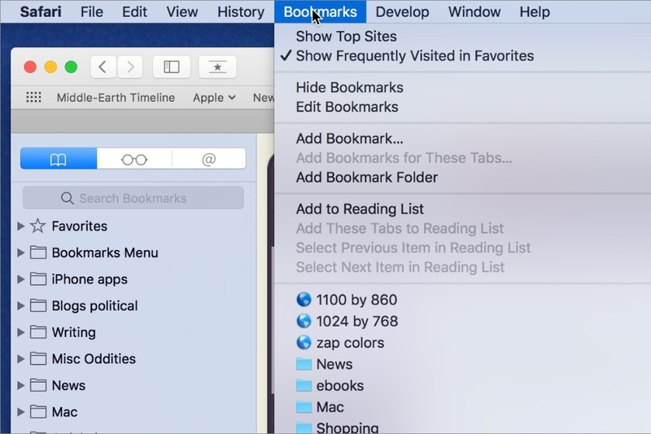
Task: Open the Safari menu
Action: (x=41, y=11)
